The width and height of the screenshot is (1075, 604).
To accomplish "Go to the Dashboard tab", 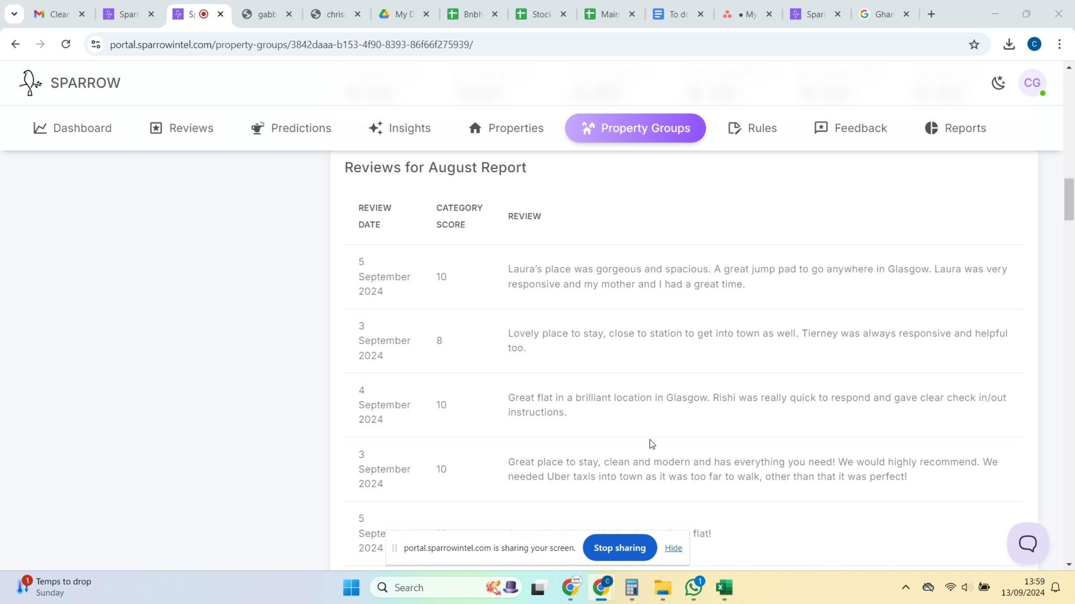I will (x=73, y=128).
